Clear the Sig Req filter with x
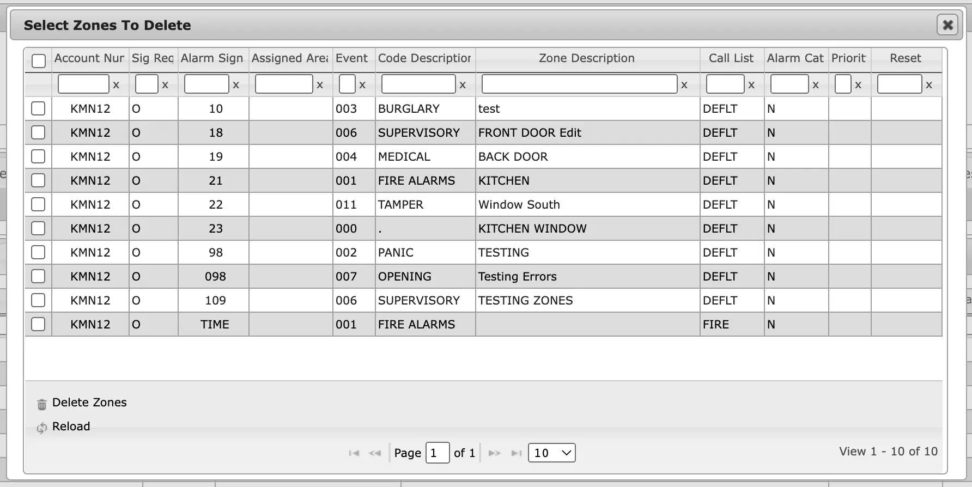 pos(165,85)
